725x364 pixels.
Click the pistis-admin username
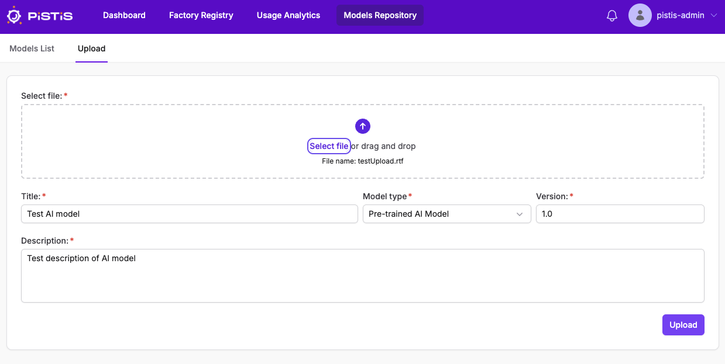coord(681,16)
